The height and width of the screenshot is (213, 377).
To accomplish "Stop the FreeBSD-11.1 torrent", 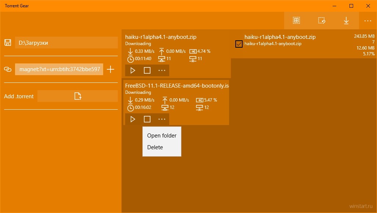I will coord(147,119).
